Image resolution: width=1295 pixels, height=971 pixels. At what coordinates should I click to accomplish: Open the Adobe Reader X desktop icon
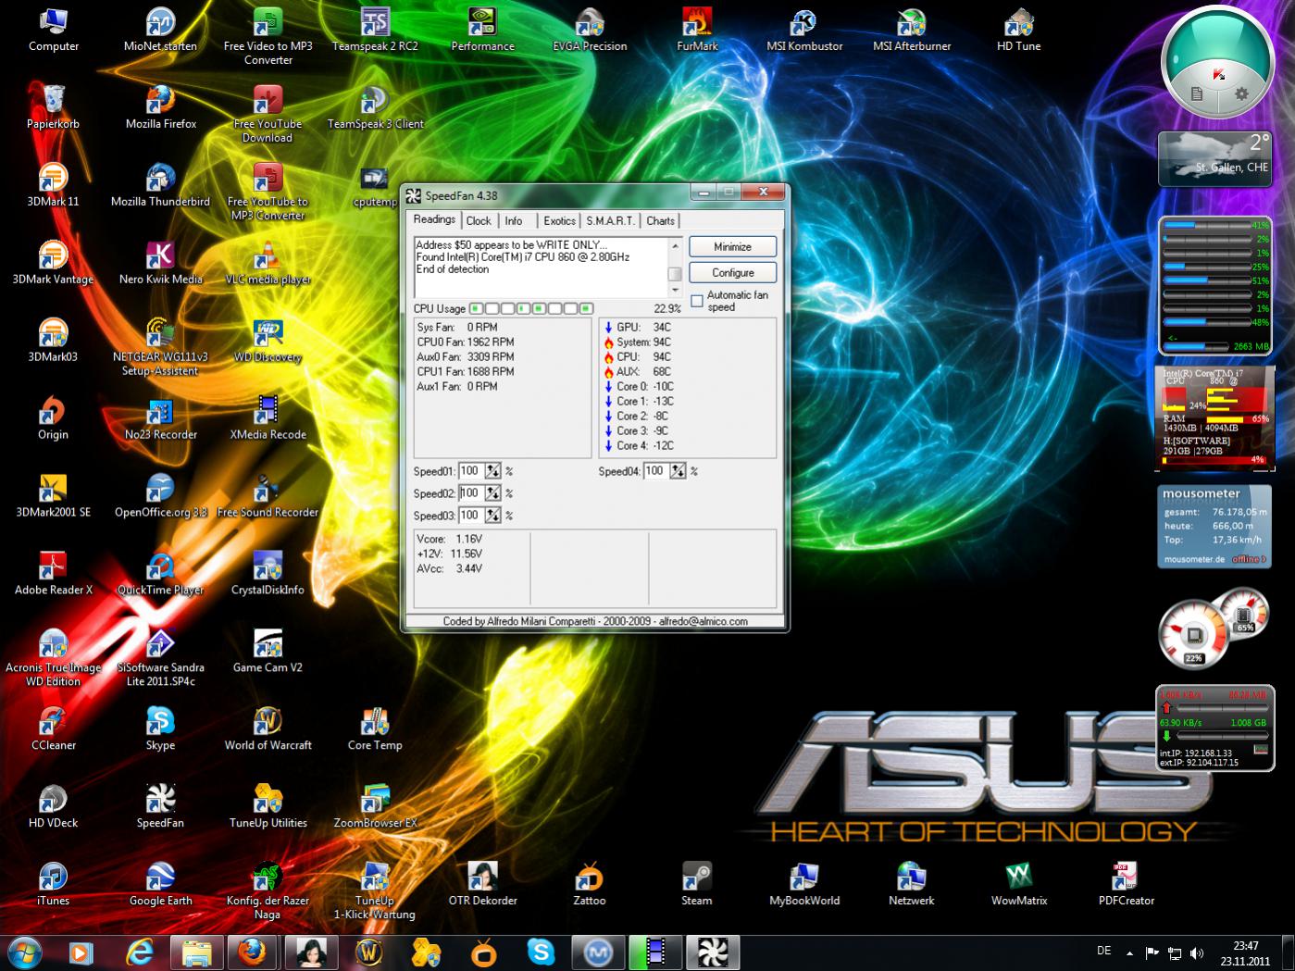pyautogui.click(x=53, y=572)
